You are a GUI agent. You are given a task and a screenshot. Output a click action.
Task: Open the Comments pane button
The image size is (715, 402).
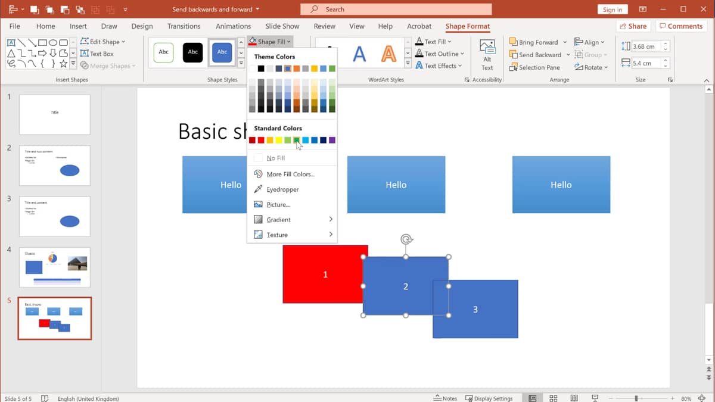680,26
